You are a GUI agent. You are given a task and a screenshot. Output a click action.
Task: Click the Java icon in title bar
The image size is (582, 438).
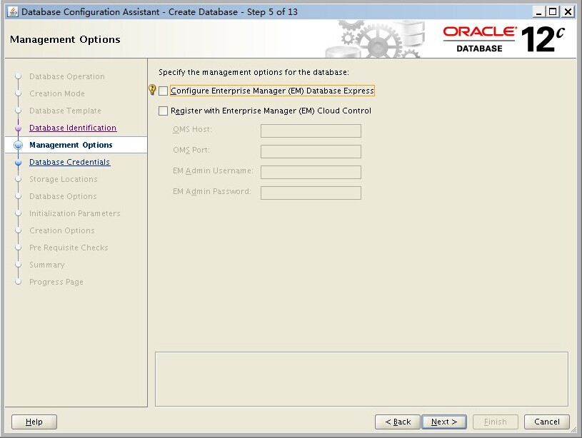pyautogui.click(x=12, y=11)
